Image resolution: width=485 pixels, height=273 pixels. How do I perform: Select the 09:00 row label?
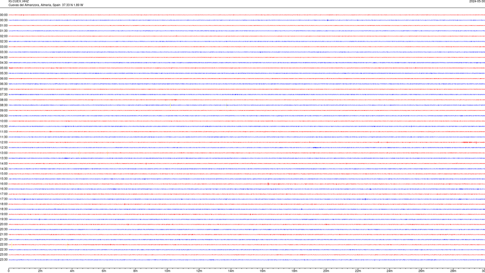[x=4, y=111]
